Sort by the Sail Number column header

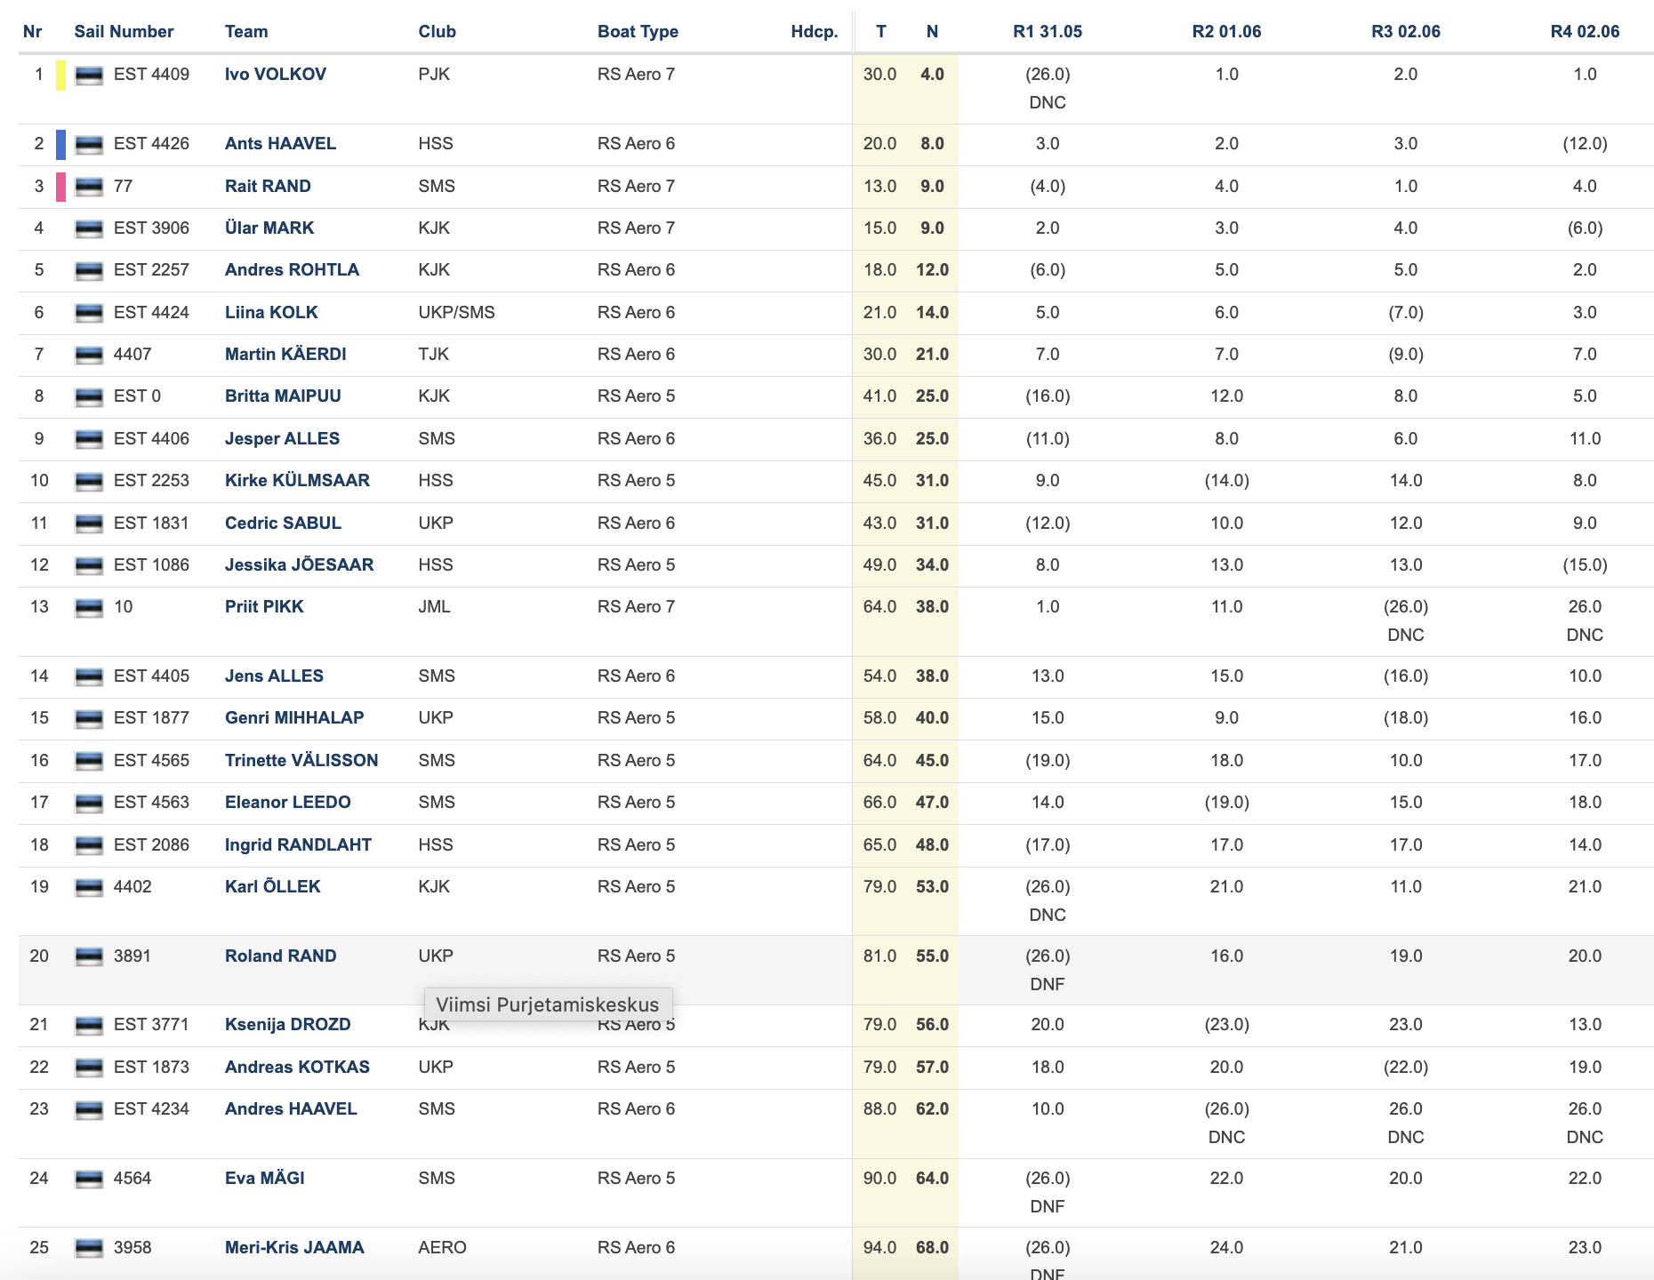click(124, 31)
